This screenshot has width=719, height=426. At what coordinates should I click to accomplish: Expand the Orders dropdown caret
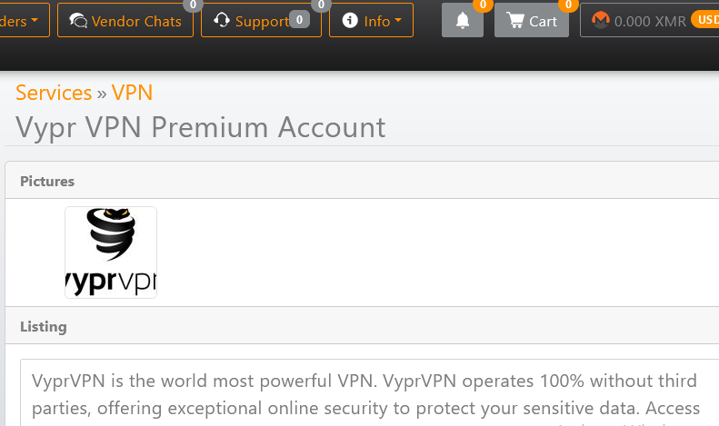pos(35,21)
